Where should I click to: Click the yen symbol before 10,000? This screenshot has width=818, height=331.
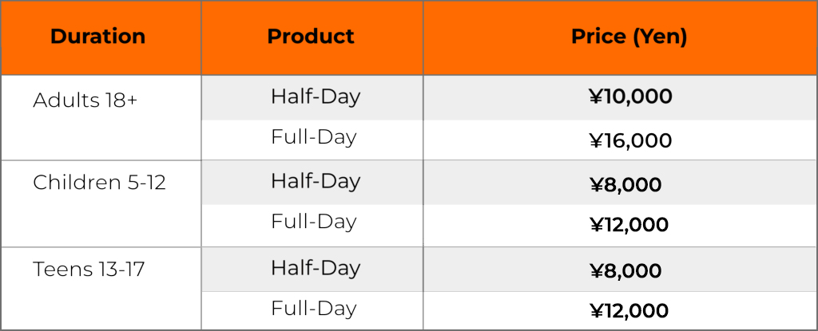[x=596, y=97]
